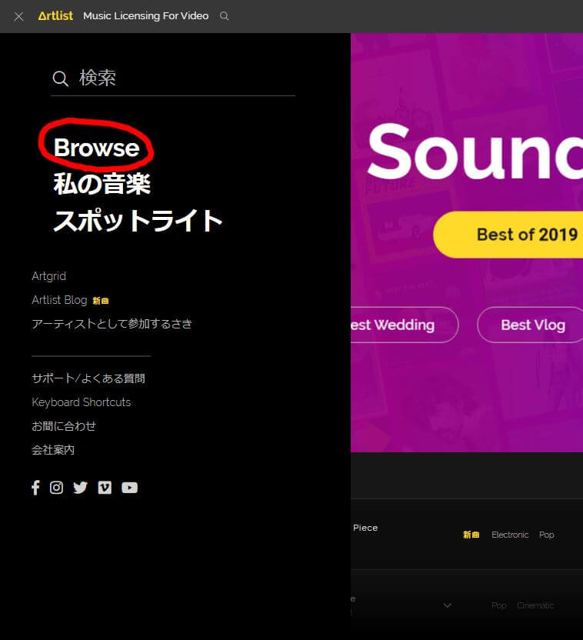Viewport: 583px width, 640px height.
Task: Open the Artgrid link
Action: click(x=49, y=276)
